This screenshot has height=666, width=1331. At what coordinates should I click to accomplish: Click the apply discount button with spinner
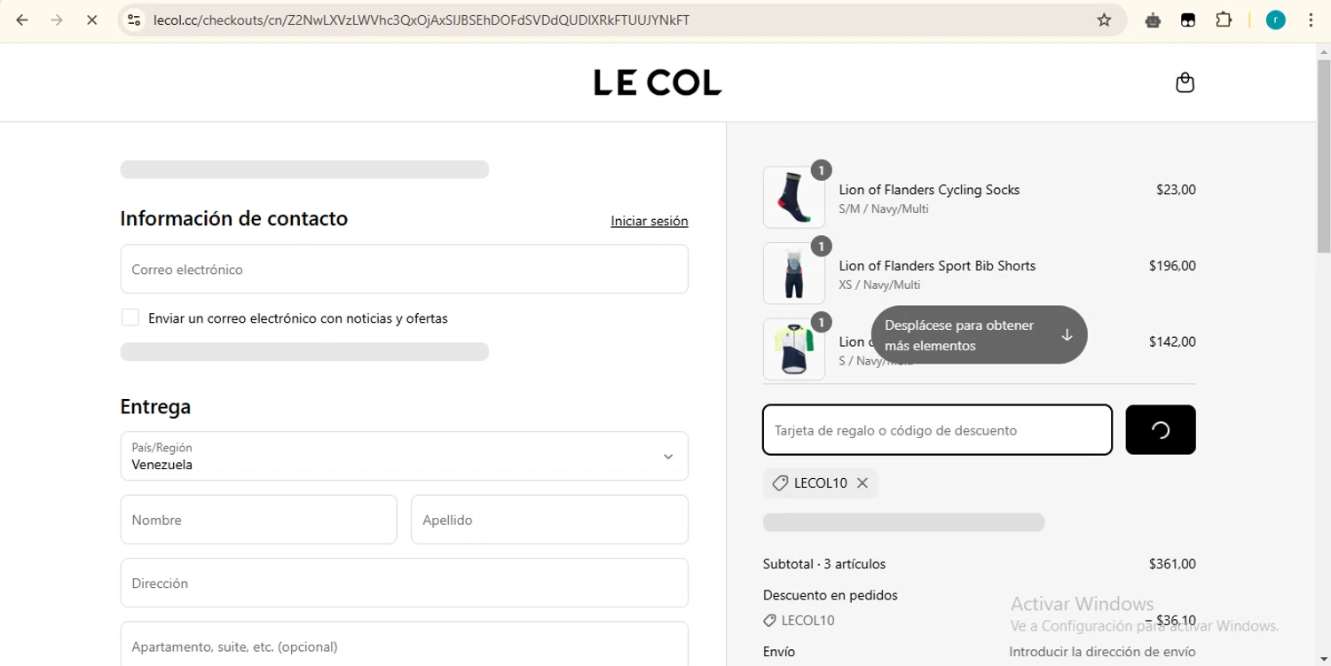click(1161, 430)
